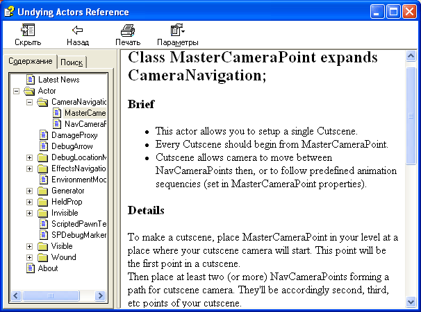This screenshot has height=312, width=421.
Task: Click the tree's scroll-left arrow
Action: click(x=15, y=295)
